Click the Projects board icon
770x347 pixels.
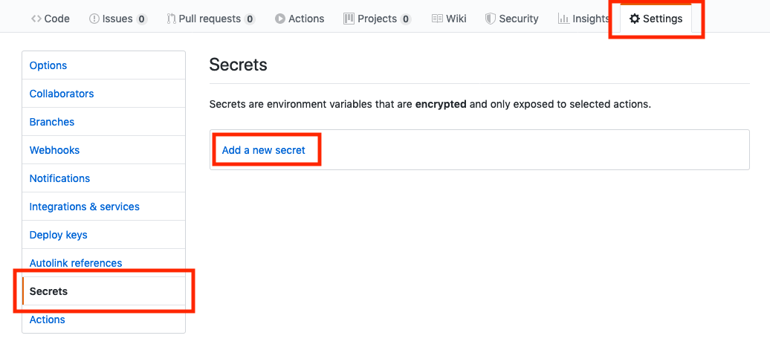click(349, 19)
